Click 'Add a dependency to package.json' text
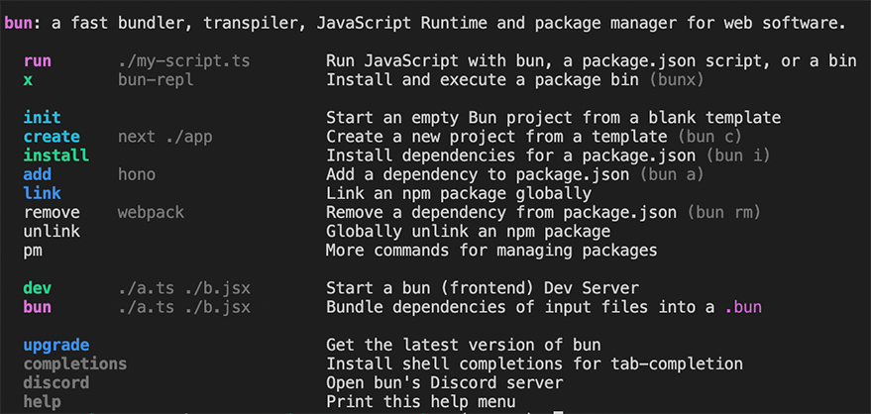The height and width of the screenshot is (414, 871). point(478,175)
